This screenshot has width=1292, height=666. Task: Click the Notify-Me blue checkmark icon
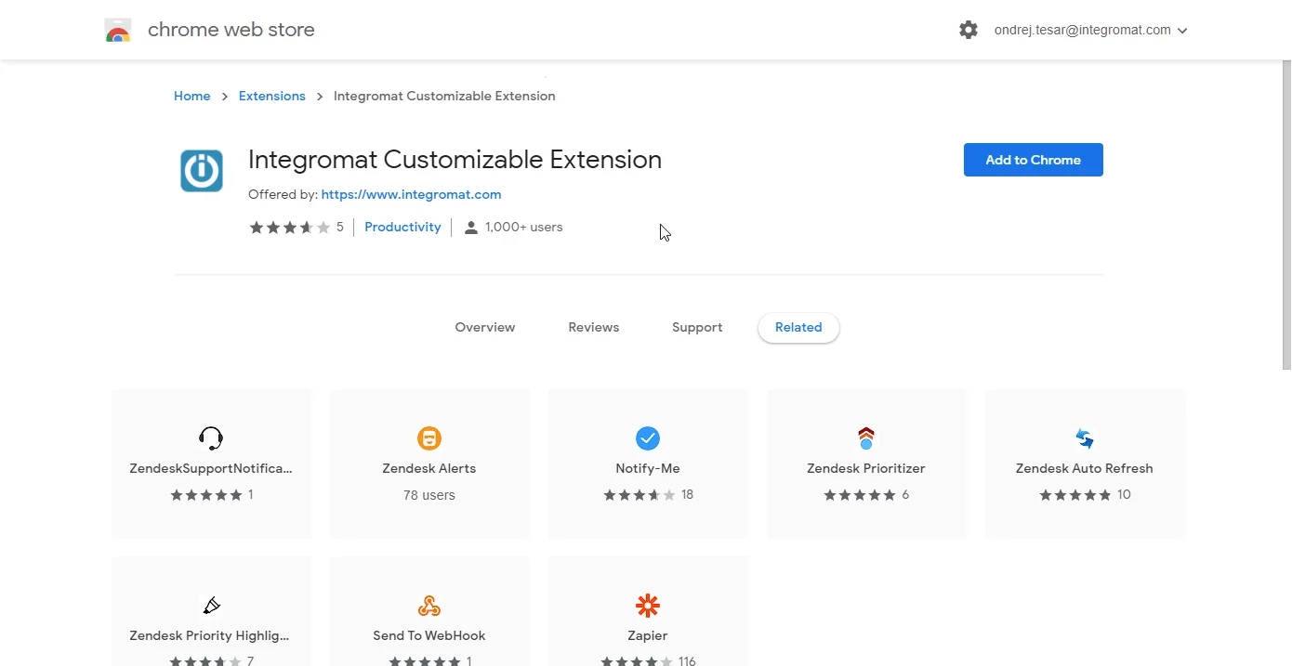point(648,437)
